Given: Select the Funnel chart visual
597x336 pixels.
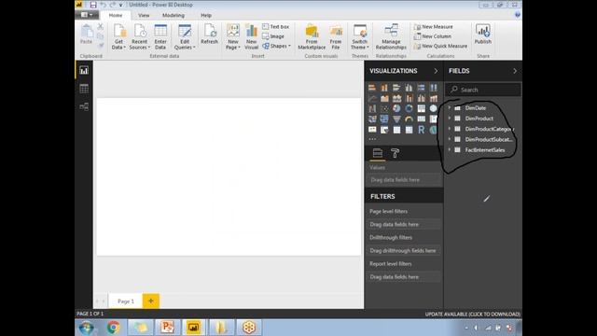Looking at the screenshot, I should click(x=396, y=119).
